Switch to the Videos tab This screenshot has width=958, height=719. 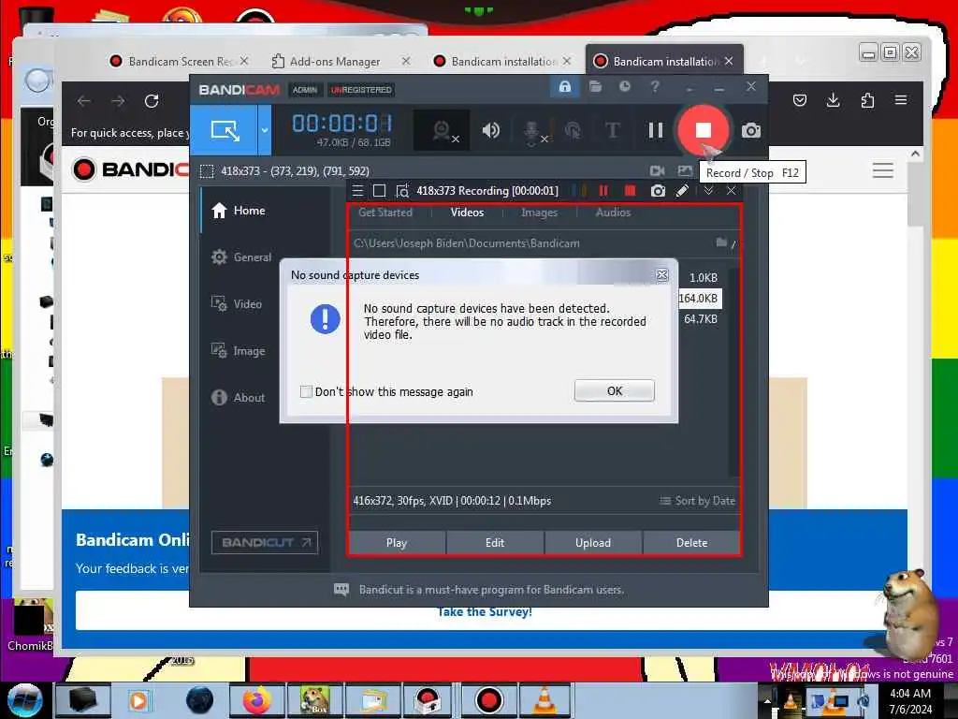tap(467, 213)
